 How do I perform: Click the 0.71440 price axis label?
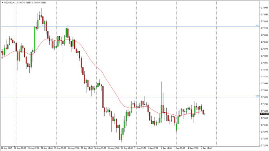(264, 131)
